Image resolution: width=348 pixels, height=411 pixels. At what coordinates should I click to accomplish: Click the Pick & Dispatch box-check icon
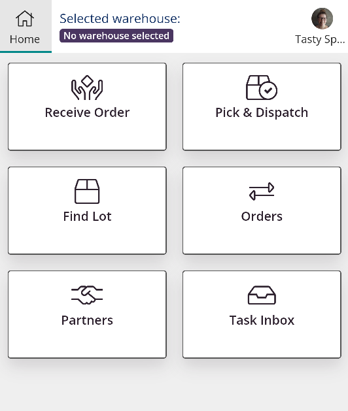click(262, 88)
